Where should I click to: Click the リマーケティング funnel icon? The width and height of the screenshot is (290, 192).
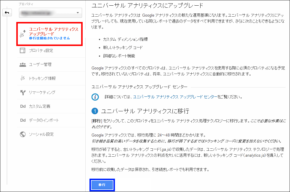[x=23, y=92]
